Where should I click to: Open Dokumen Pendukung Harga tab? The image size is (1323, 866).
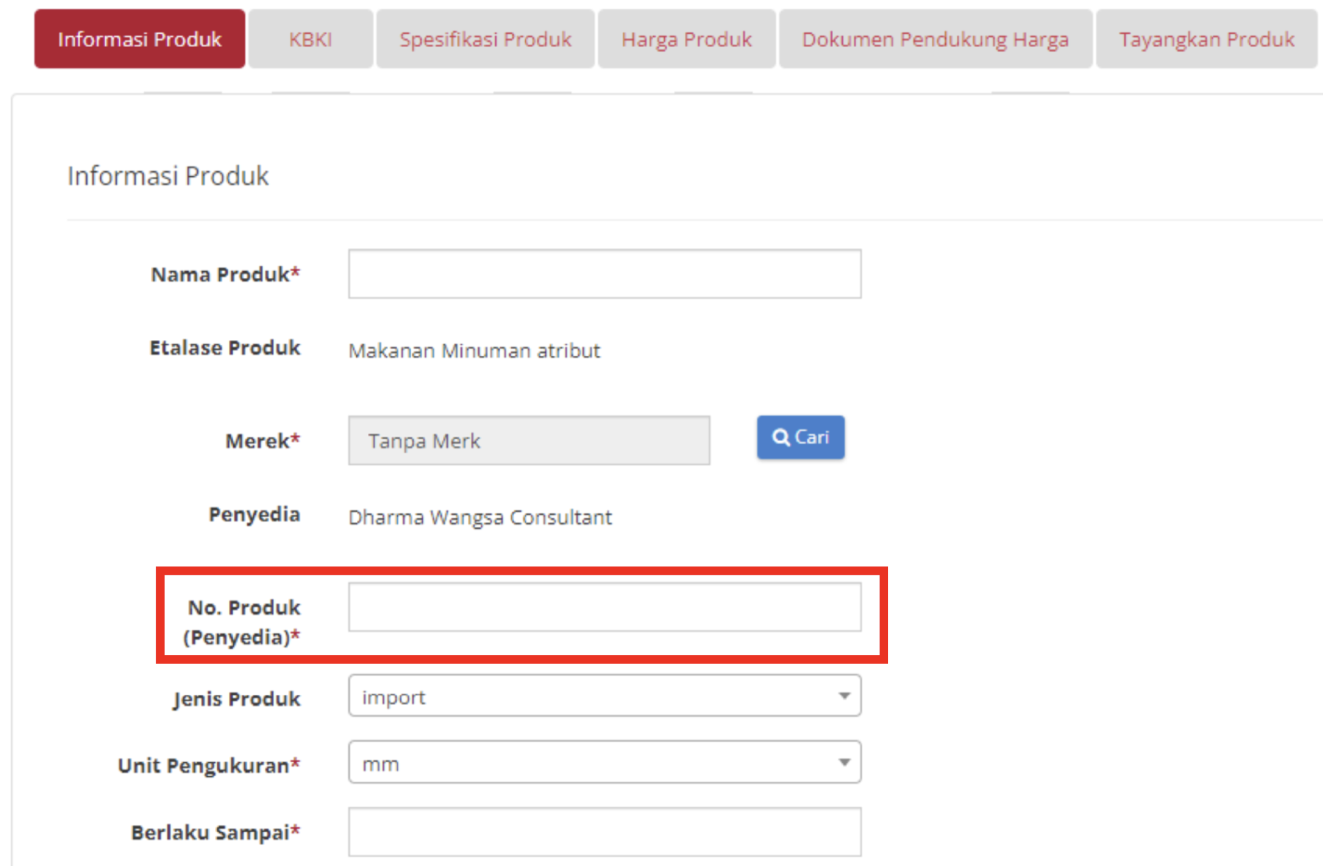(x=936, y=39)
